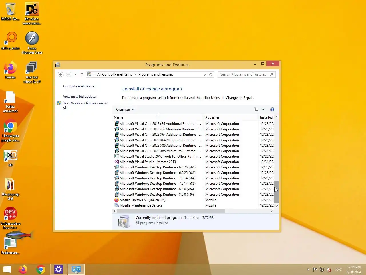The image size is (366, 275).
Task: Go back using the Back arrow
Action: (60, 74)
